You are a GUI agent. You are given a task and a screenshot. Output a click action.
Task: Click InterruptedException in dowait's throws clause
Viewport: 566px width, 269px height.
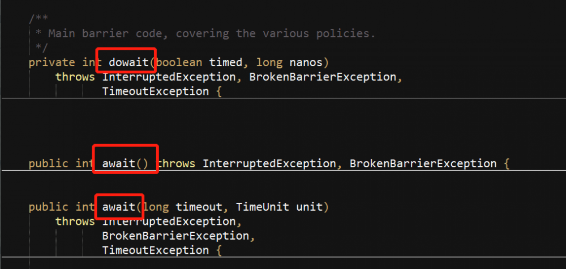click(162, 77)
